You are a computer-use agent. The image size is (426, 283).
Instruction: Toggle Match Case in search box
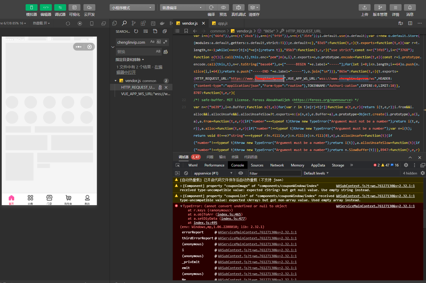point(152,42)
